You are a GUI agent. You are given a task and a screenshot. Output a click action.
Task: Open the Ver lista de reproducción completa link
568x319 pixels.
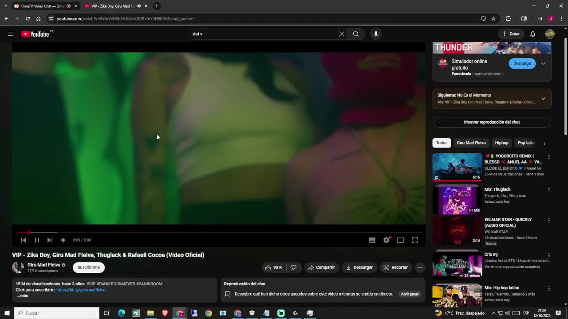pos(512,267)
